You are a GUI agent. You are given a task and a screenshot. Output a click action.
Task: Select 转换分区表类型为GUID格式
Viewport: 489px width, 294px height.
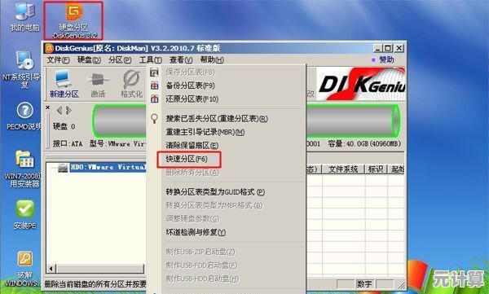227,192
